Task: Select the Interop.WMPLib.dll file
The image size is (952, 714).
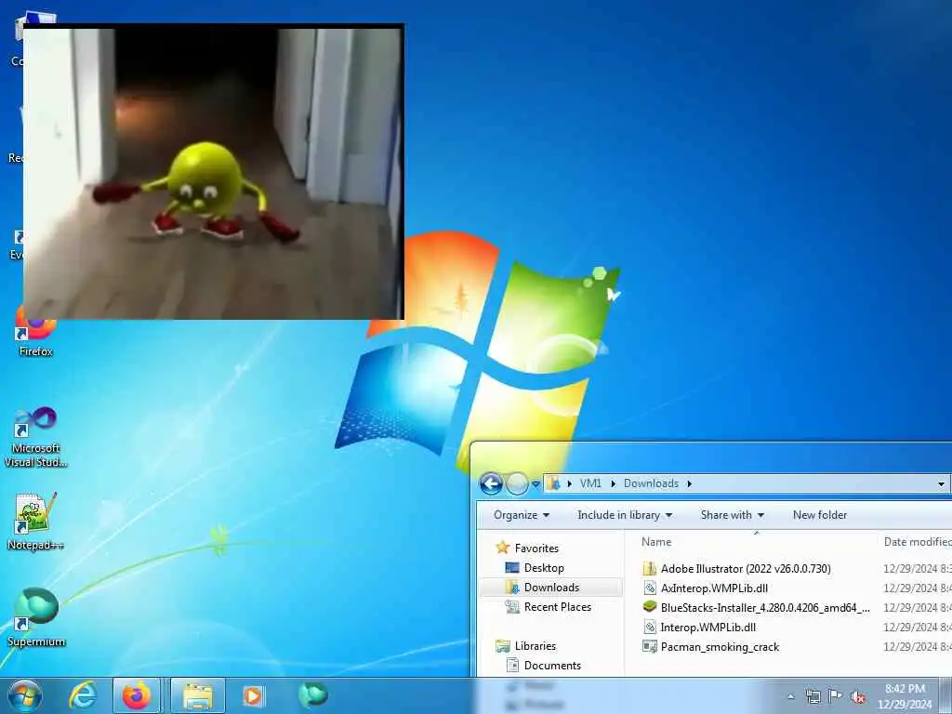Action: click(707, 628)
